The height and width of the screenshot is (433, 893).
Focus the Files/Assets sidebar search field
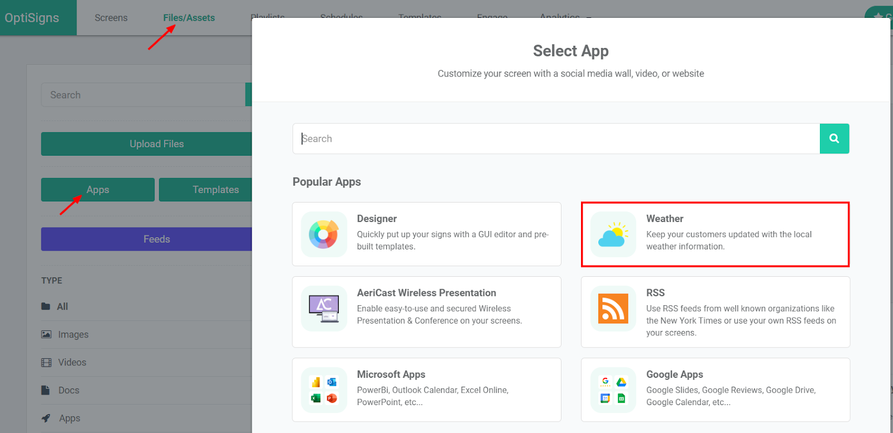point(143,95)
